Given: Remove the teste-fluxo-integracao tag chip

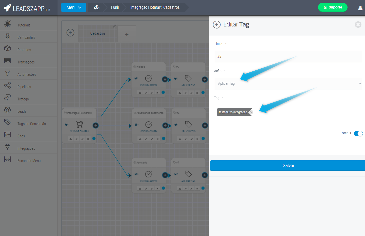Looking at the screenshot, I should pos(251,112).
